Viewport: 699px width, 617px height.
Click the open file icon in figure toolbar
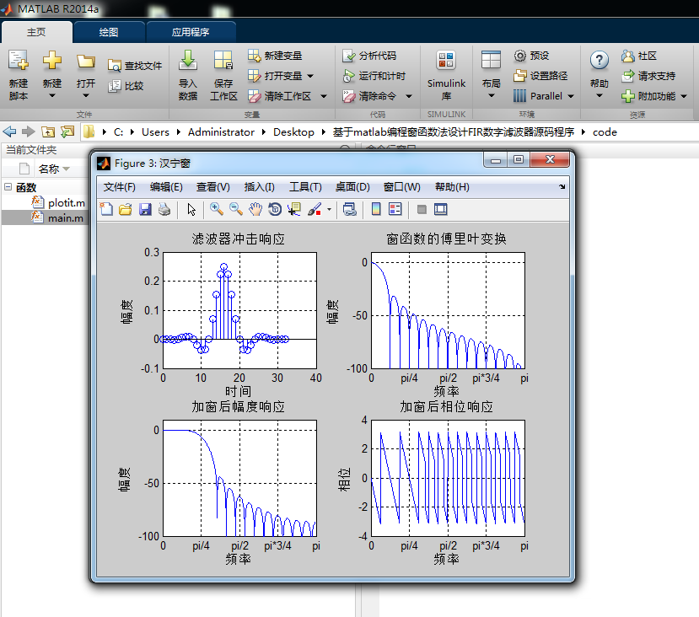[x=126, y=209]
